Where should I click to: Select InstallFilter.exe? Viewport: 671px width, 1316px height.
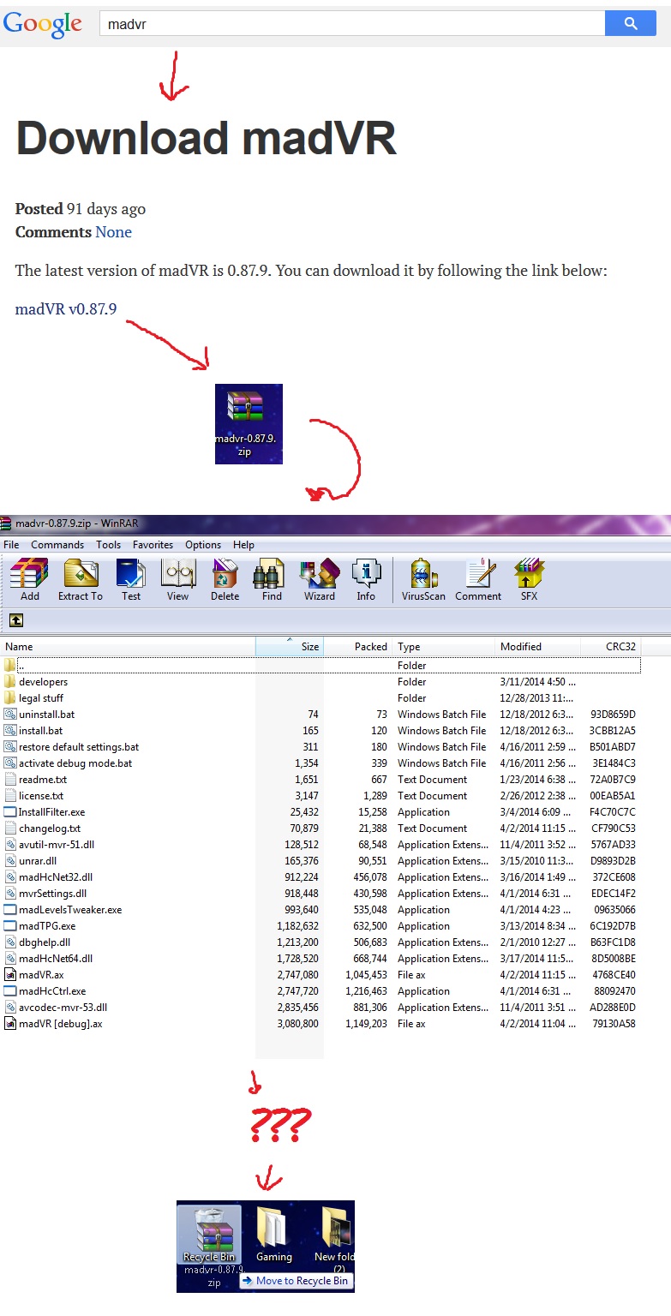(x=321, y=812)
